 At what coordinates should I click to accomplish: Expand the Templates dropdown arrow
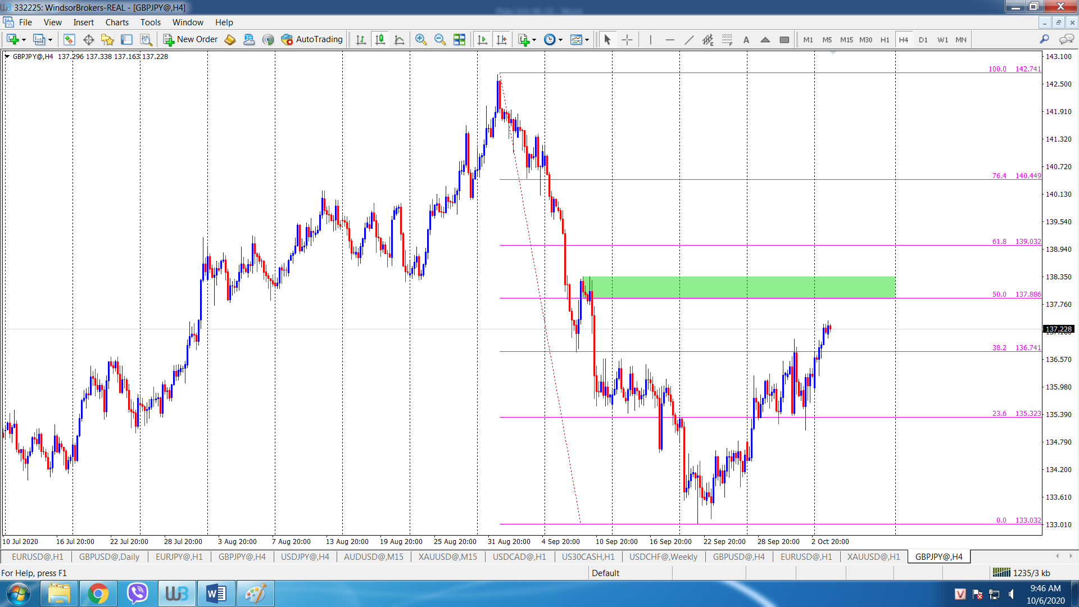587,39
